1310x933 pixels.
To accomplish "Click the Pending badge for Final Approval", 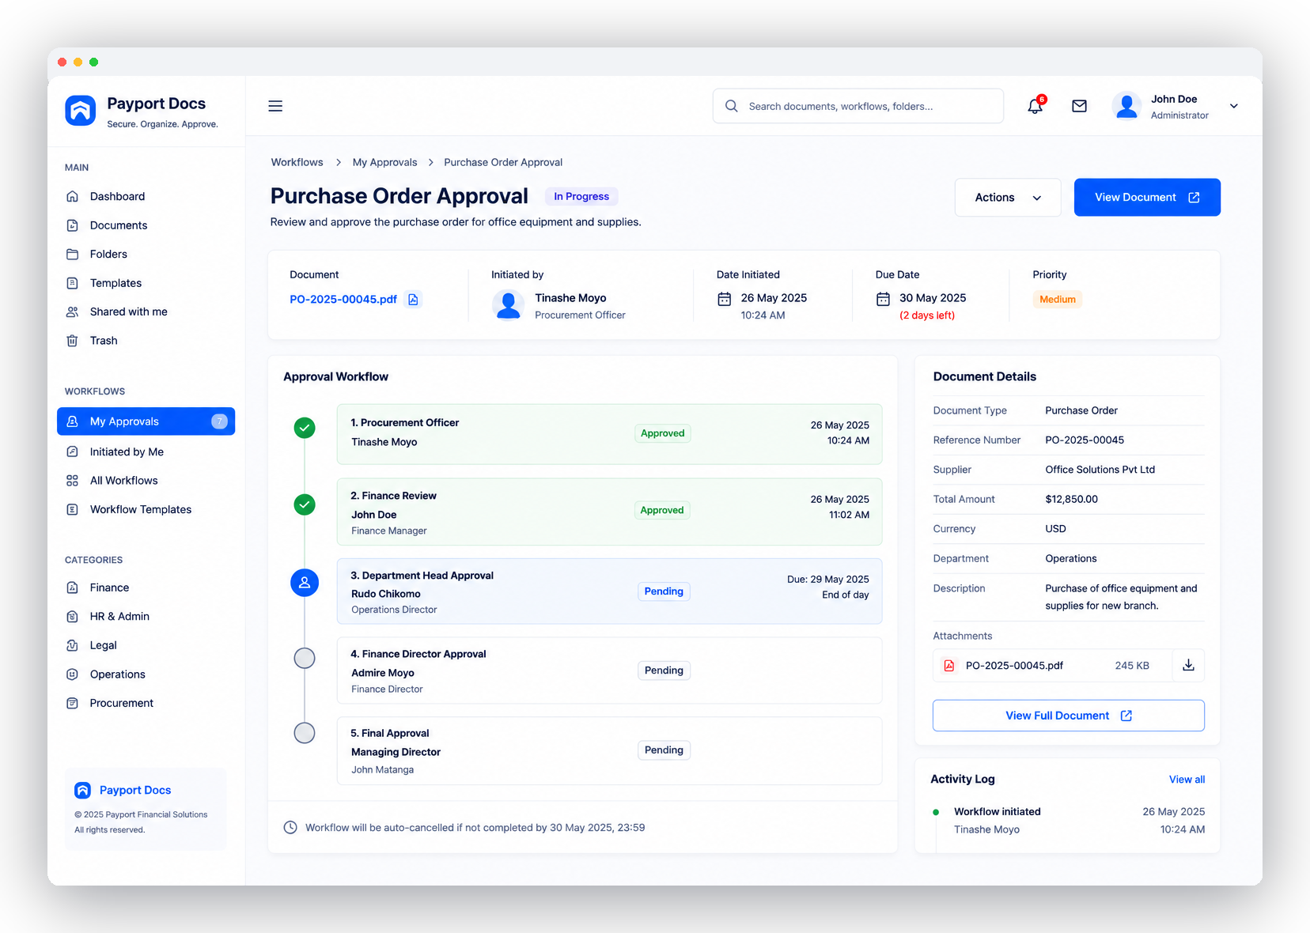I will [x=664, y=750].
